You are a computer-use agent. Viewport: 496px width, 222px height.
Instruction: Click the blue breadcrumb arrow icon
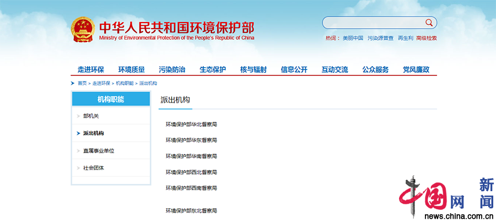(73, 83)
